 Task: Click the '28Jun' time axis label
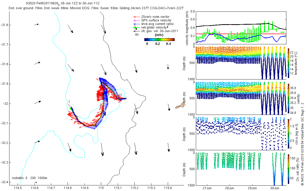[x=229, y=188]
